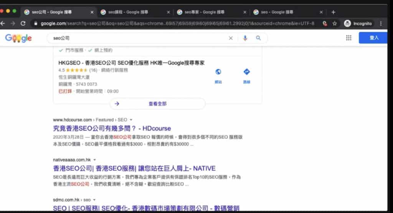Click the browser forward arrow
This screenshot has width=393, height=213.
coord(13,23)
